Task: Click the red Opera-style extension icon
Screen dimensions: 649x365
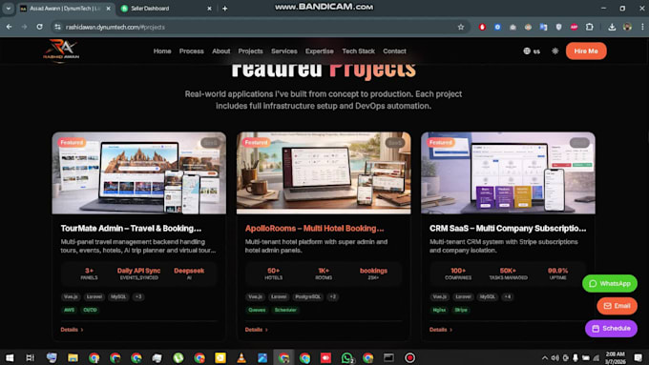Action: click(482, 27)
